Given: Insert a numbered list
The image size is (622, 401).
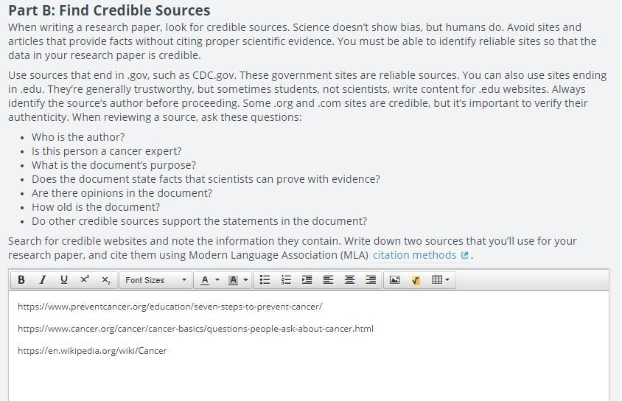Looking at the screenshot, I should tap(287, 280).
